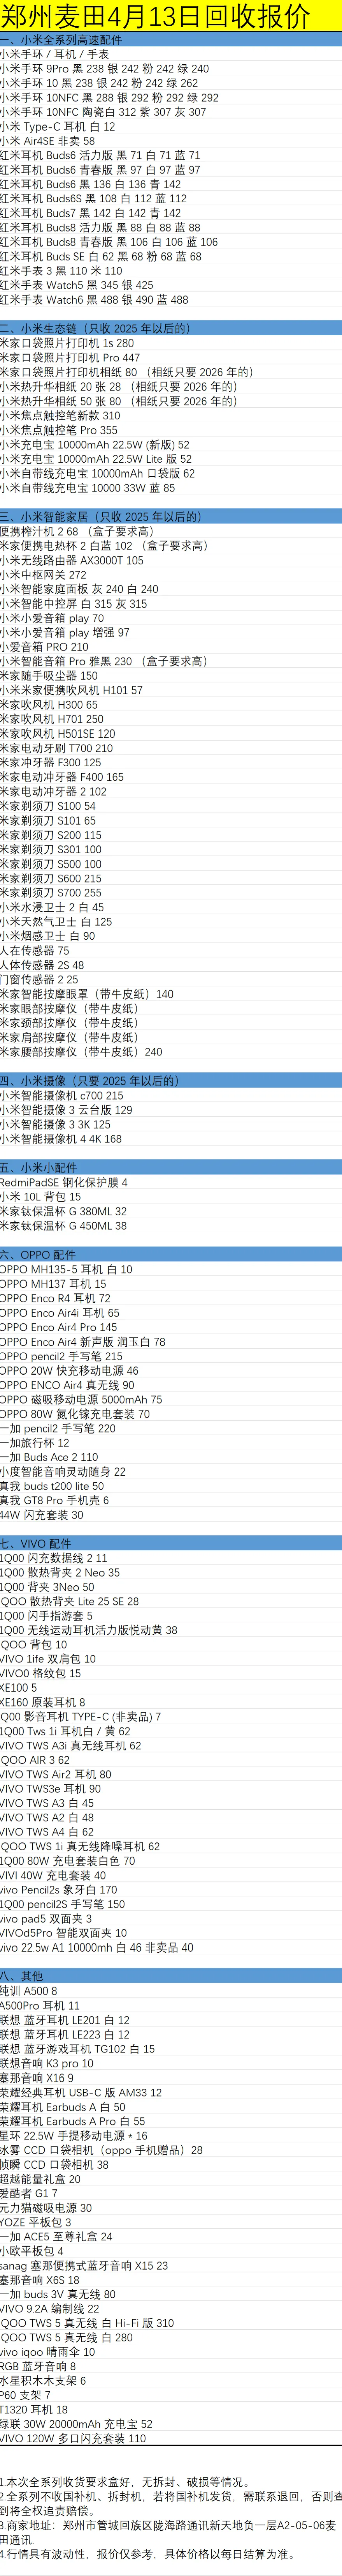Select 'OPPO Enco R4 耳机 72'

55,1298
